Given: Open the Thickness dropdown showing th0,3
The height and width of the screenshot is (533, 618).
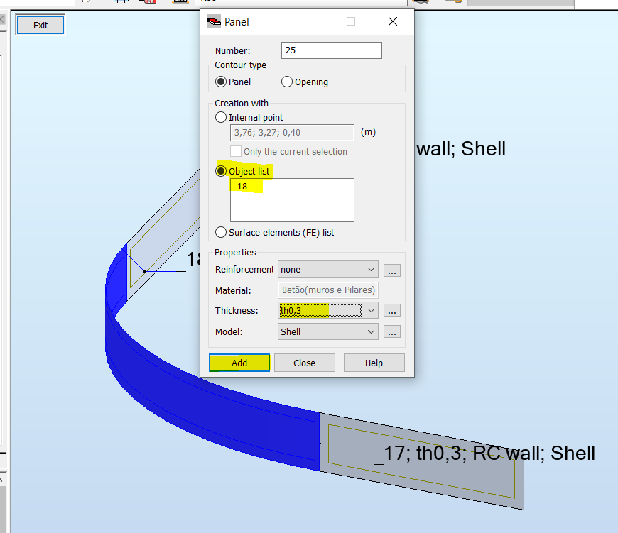Looking at the screenshot, I should coord(372,310).
